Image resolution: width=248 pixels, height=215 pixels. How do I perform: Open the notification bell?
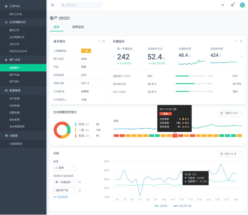click(232, 5)
